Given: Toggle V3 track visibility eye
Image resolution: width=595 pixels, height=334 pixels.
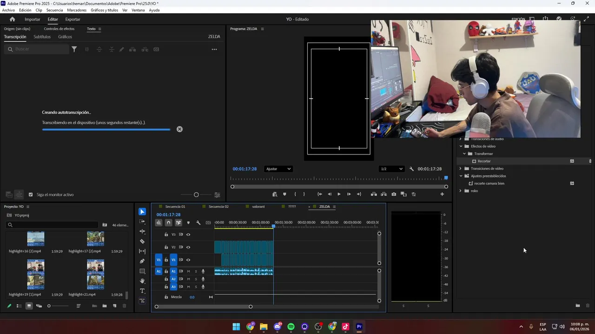Looking at the screenshot, I should click(188, 235).
